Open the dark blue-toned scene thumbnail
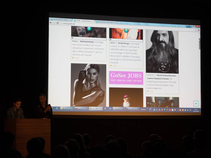The image size is (211, 158). pos(162,102)
